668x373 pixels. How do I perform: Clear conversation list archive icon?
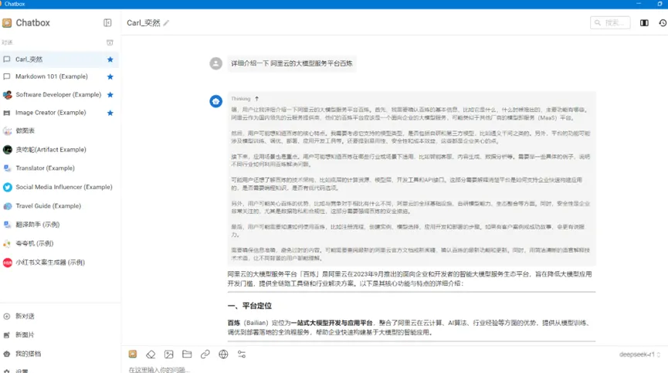[x=110, y=42]
